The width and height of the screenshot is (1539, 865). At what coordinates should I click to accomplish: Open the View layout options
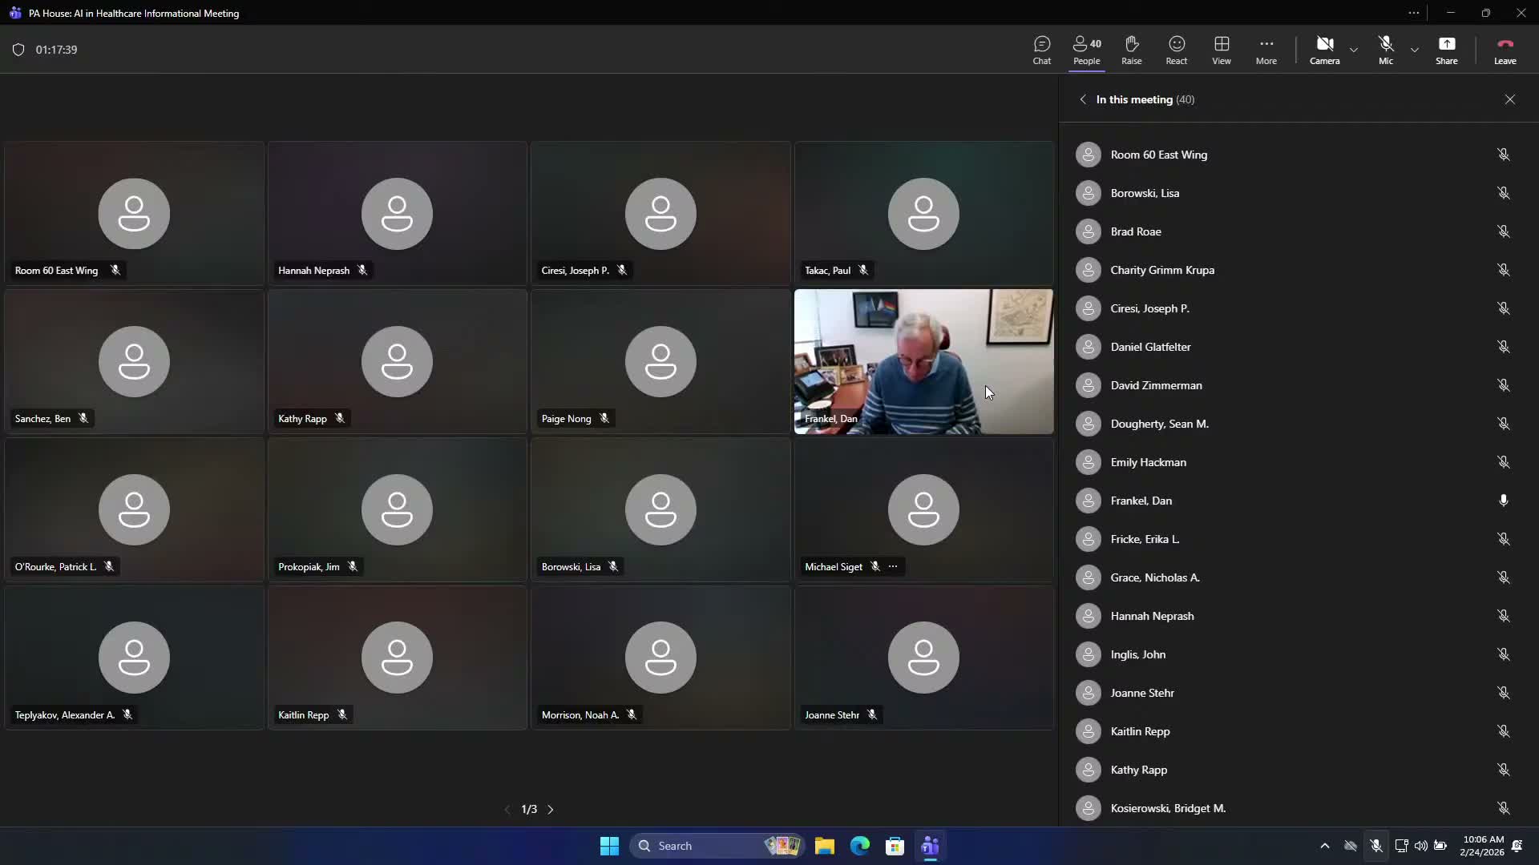tap(1221, 50)
